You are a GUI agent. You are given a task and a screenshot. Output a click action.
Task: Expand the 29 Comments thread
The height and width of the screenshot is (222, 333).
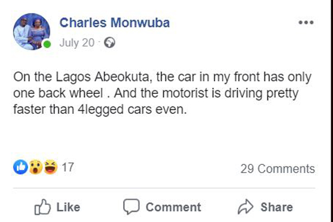point(277,169)
